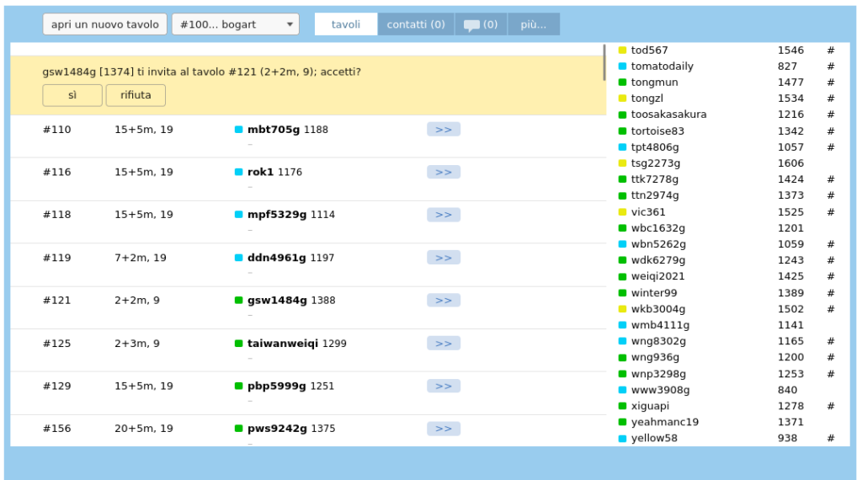Click 'apri un nuovo tavolo' button
Image resolution: width=862 pixels, height=480 pixels.
coord(104,24)
